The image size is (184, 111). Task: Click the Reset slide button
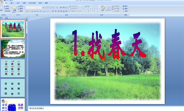[x=21, y=9]
